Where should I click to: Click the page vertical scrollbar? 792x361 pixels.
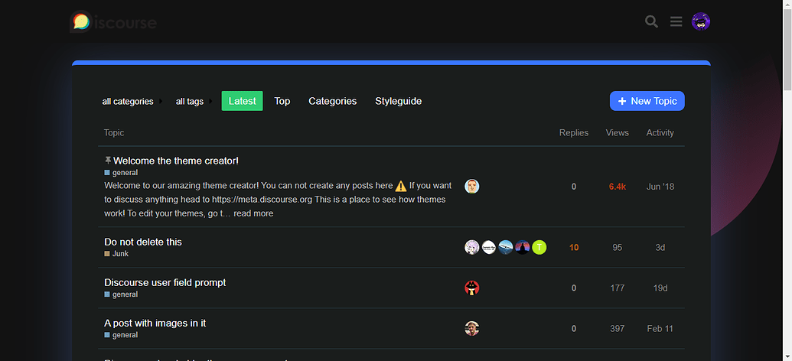[x=786, y=153]
